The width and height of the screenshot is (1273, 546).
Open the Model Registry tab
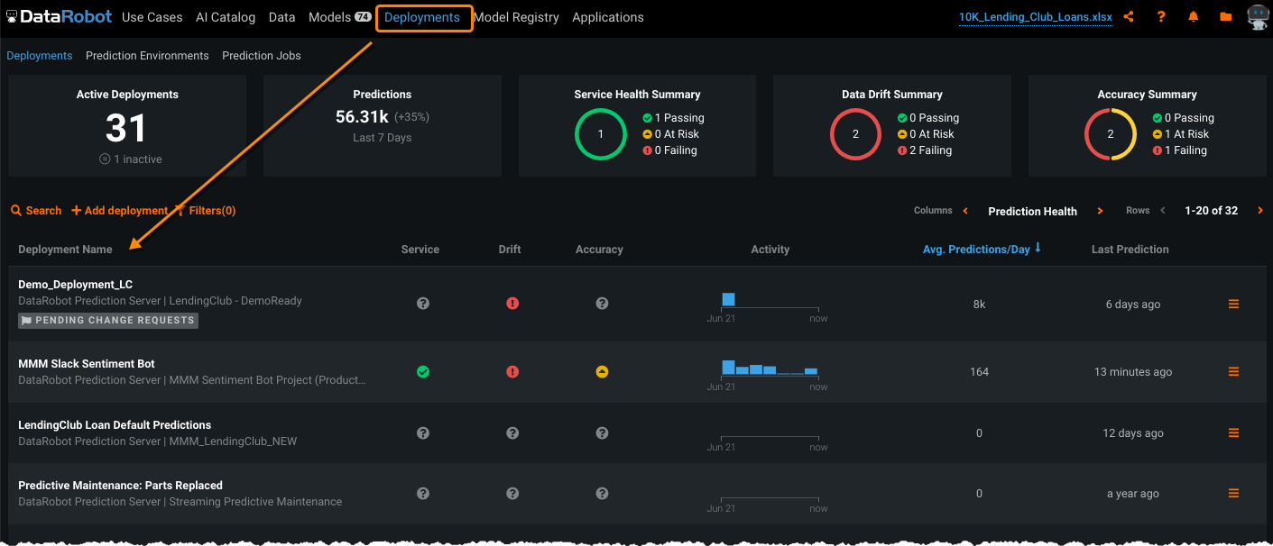click(516, 17)
